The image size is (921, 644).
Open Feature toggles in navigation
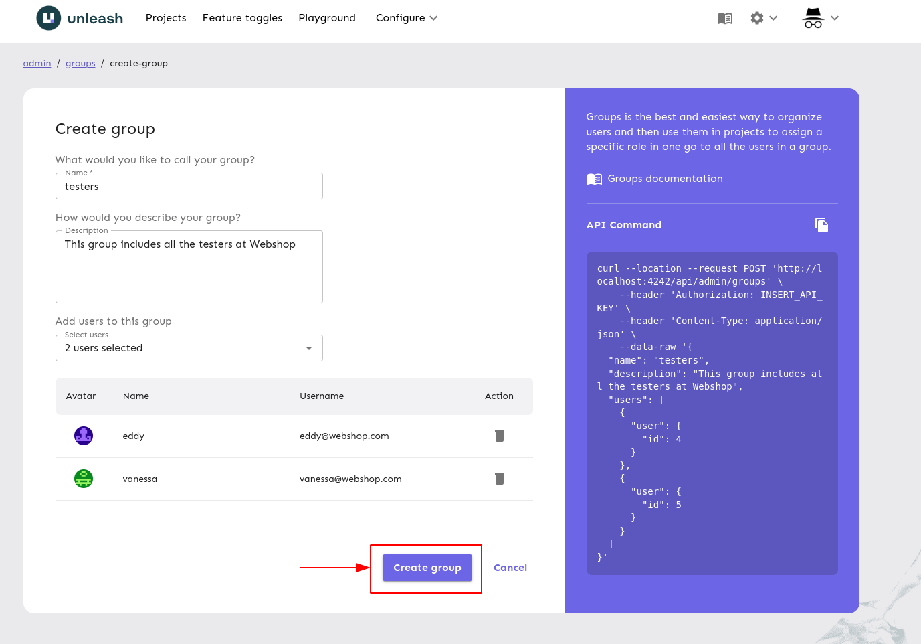pos(242,18)
